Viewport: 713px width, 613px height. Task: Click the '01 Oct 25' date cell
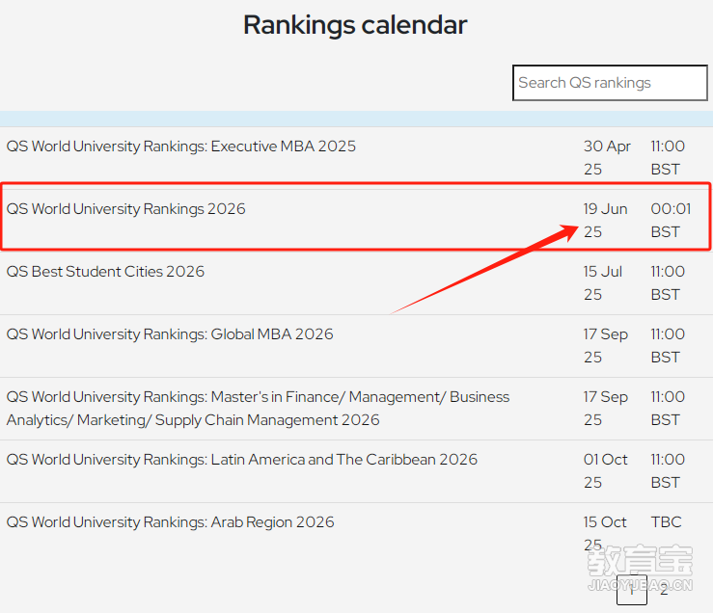click(605, 471)
